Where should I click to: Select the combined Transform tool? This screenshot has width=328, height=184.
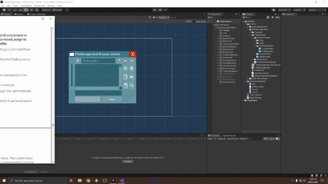click(31, 10)
